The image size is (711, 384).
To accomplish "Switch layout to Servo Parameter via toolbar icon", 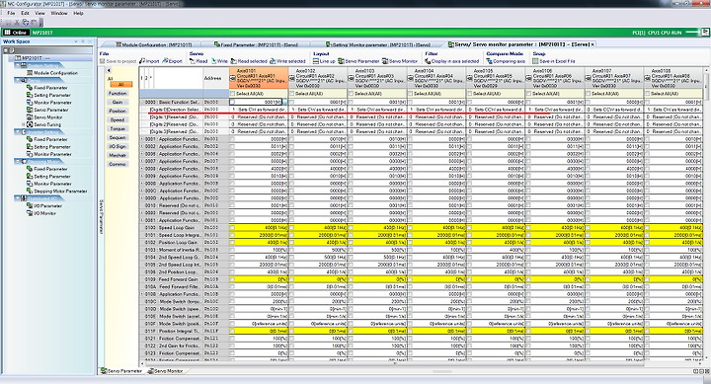I will click(x=341, y=61).
